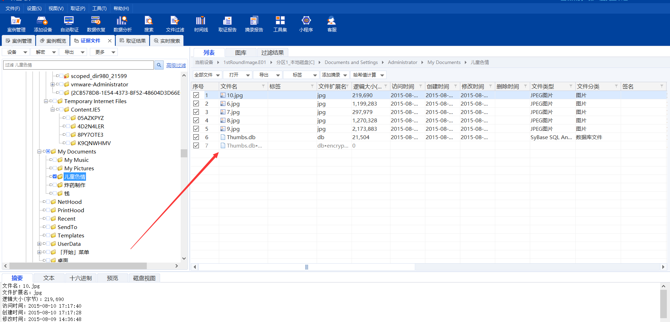Start 自动取证 from toolbar

pyautogui.click(x=69, y=24)
